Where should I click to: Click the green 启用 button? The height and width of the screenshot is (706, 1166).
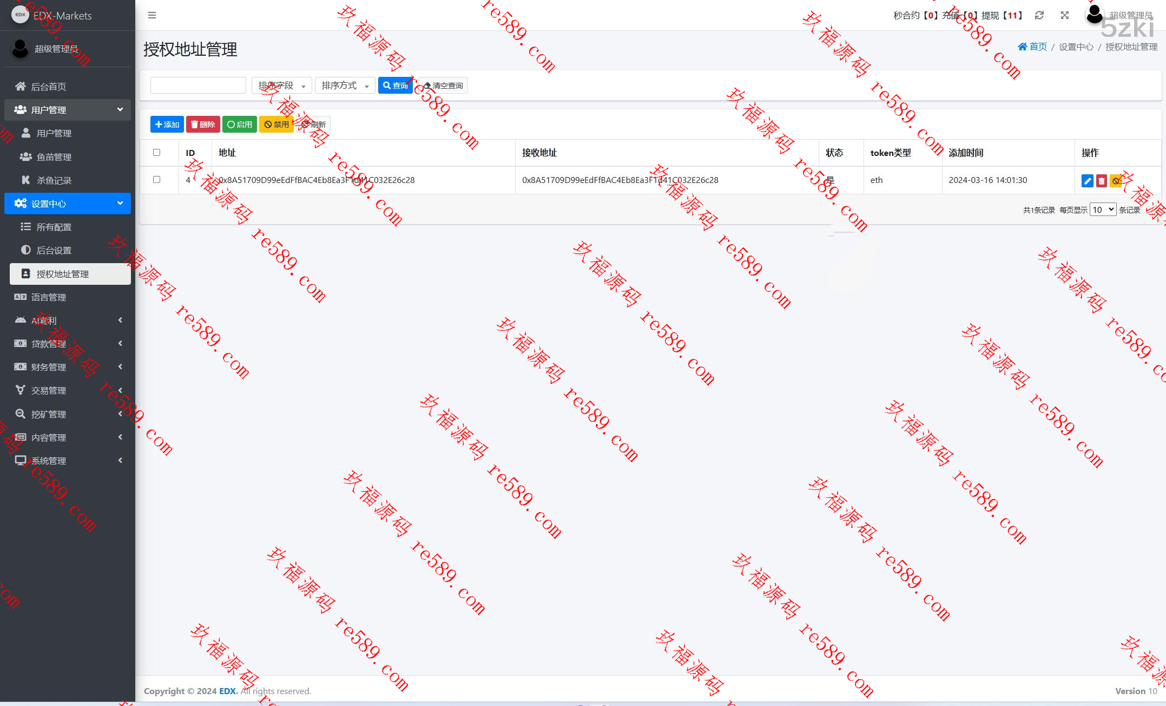239,125
